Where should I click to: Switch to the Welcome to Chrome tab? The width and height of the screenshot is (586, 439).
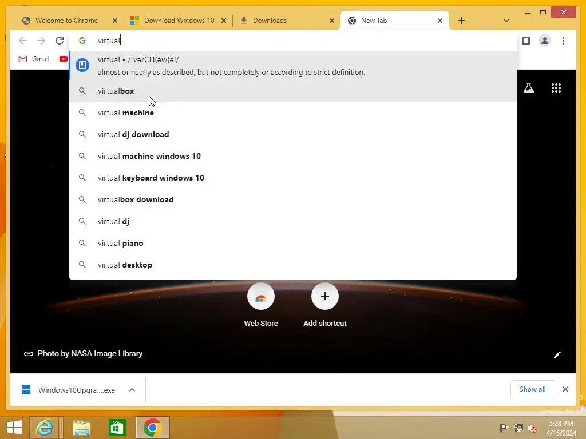tap(66, 21)
